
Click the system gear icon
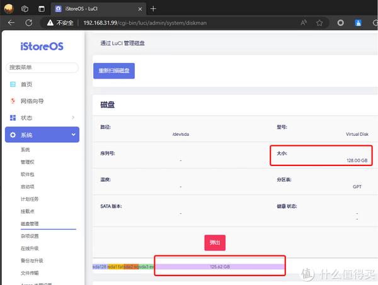click(x=13, y=135)
